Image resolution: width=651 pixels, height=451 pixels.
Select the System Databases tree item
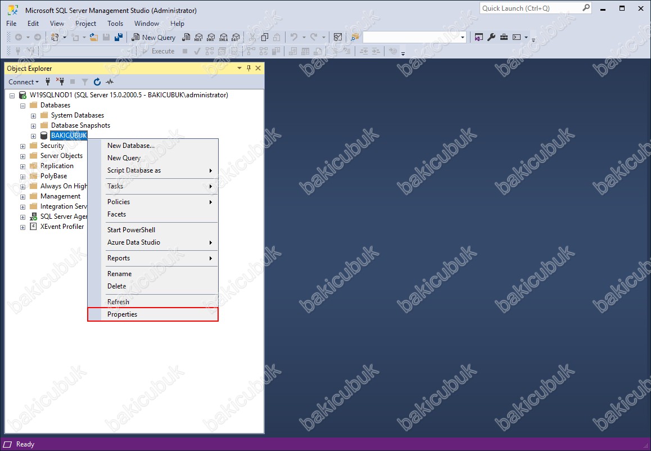point(77,115)
